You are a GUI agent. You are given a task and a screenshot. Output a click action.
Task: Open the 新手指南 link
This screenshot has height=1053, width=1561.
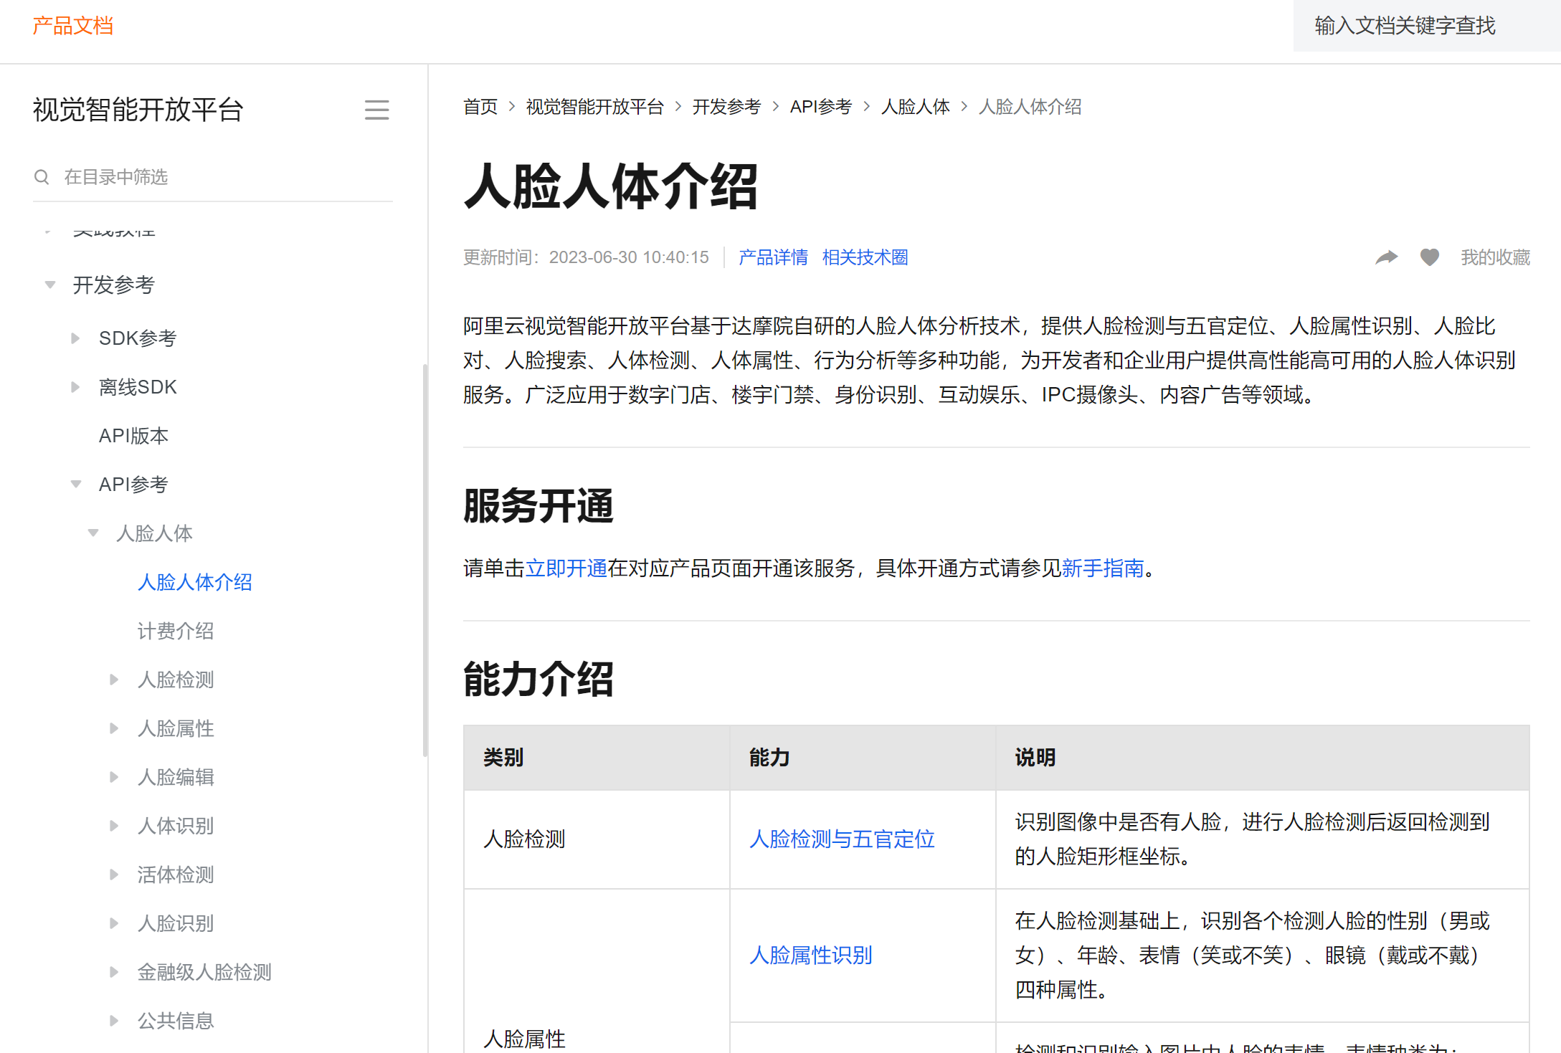tap(1103, 568)
